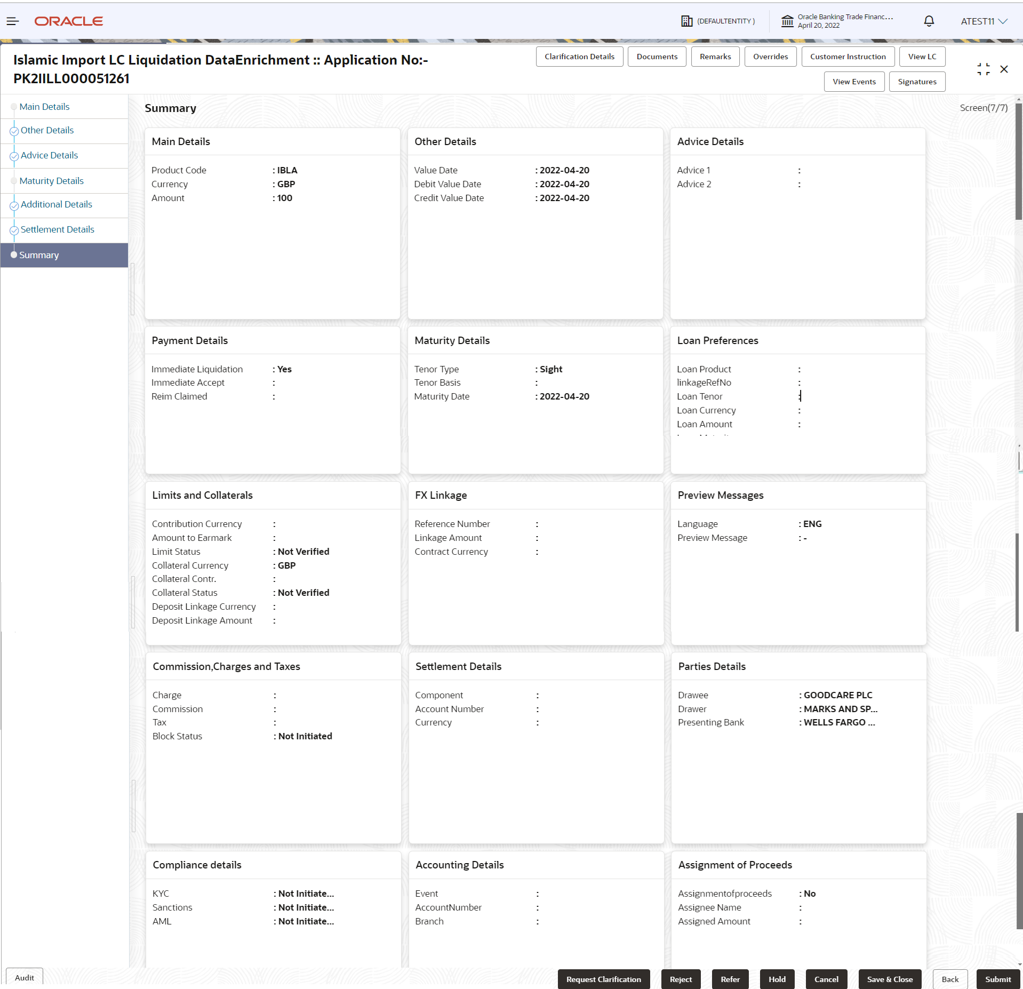Click the DEFAULTENTITY building icon
Viewport: 1023px width, 989px height.
coord(686,21)
